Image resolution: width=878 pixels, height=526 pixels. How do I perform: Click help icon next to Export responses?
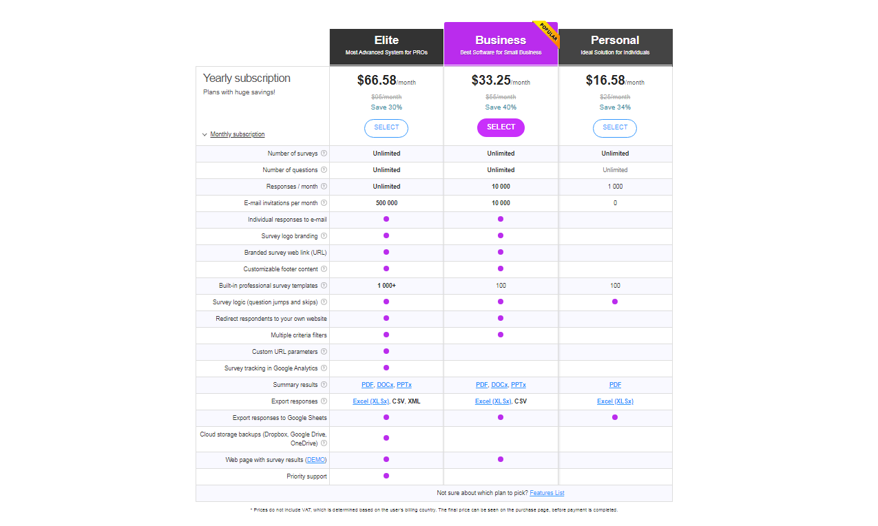click(x=324, y=401)
